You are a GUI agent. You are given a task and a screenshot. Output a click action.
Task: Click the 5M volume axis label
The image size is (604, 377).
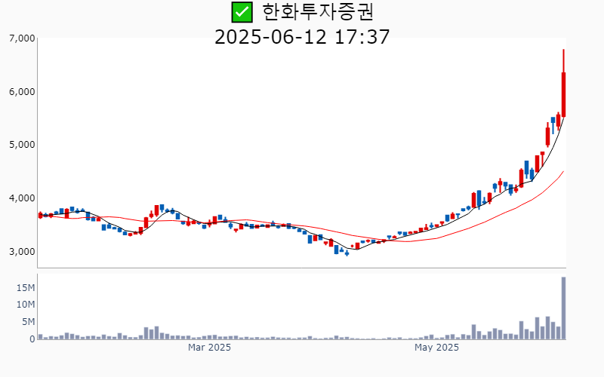(28, 322)
